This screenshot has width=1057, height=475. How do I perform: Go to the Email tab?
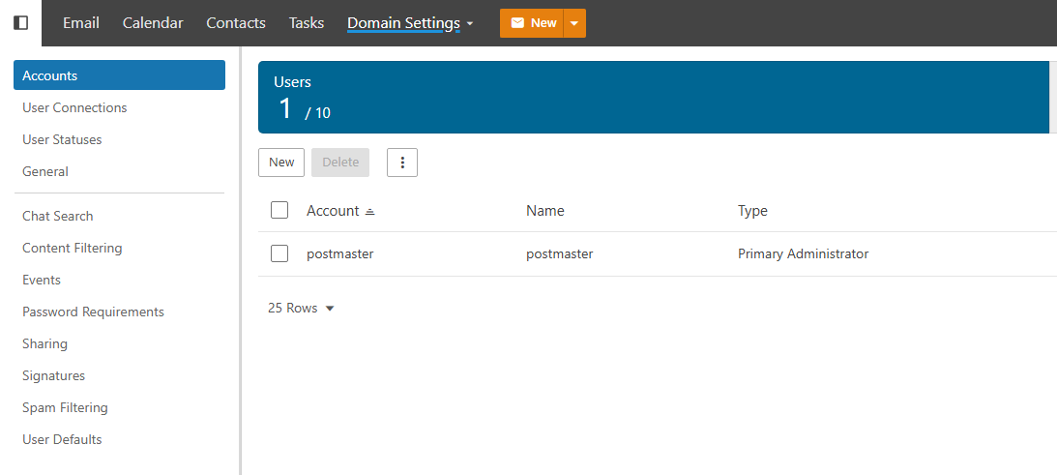point(81,23)
